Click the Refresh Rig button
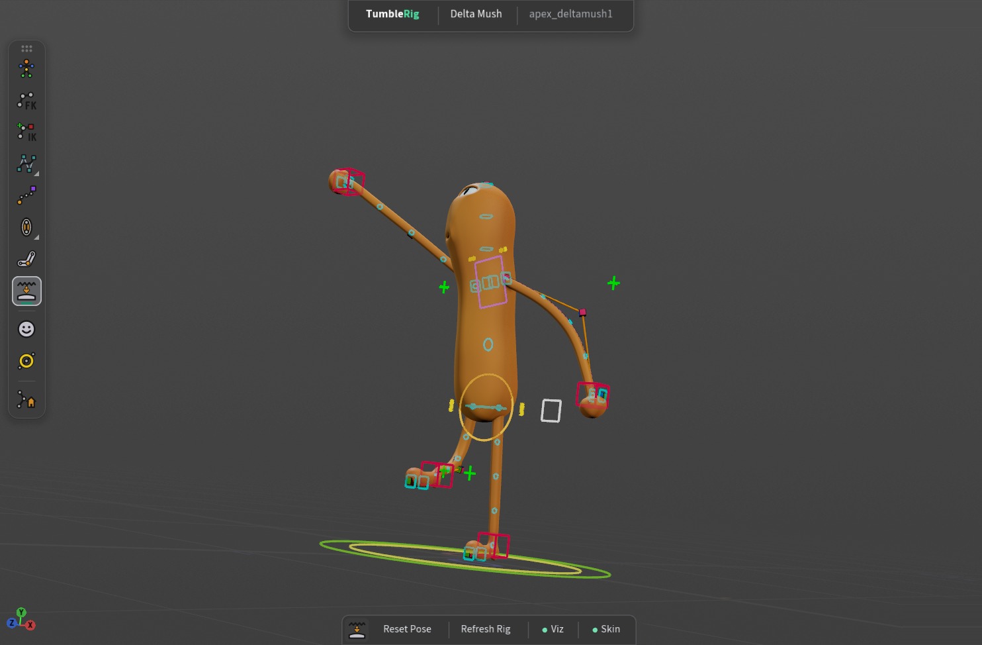Image resolution: width=982 pixels, height=645 pixels. pos(486,629)
